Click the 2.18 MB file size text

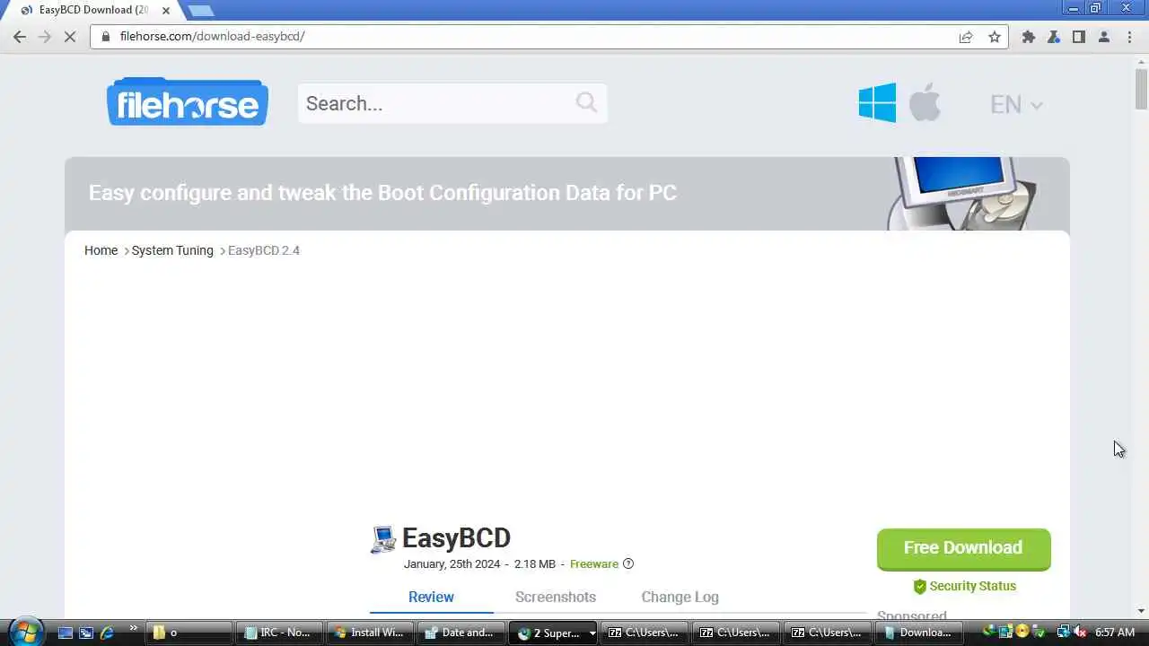tap(535, 564)
